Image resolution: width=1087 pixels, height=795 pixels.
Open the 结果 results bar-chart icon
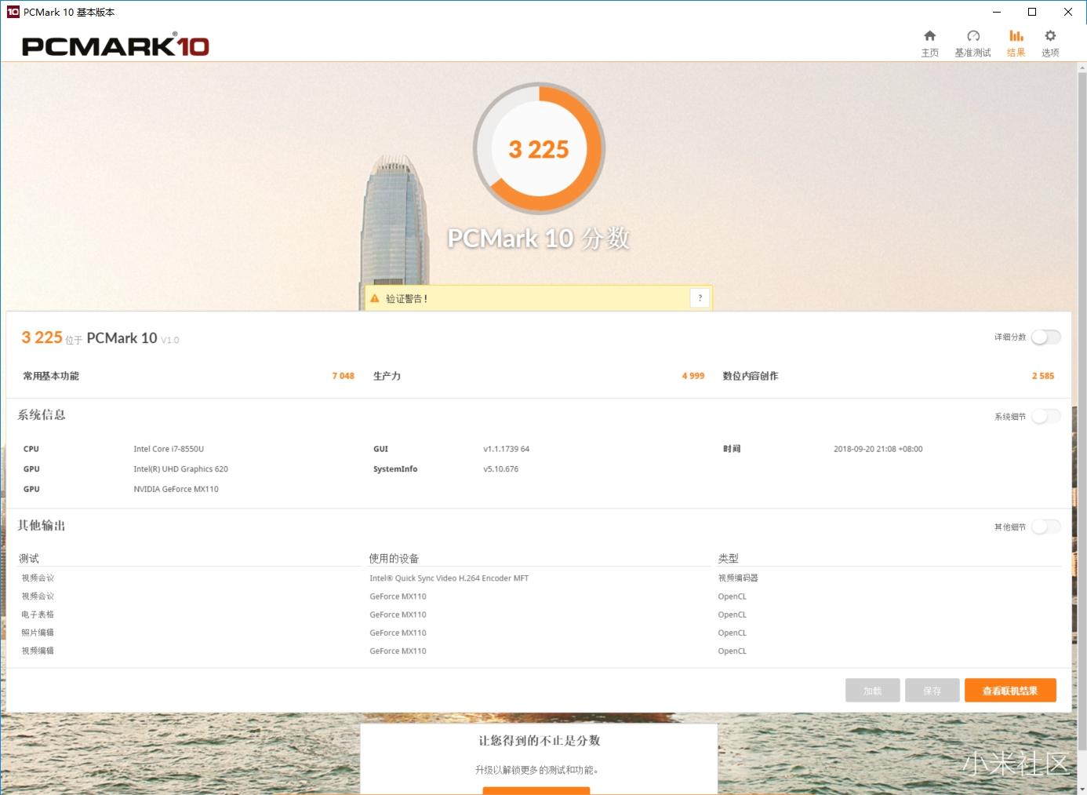coord(1016,36)
